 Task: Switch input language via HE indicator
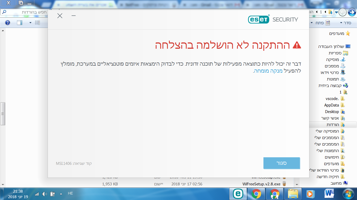[x=70, y=193]
